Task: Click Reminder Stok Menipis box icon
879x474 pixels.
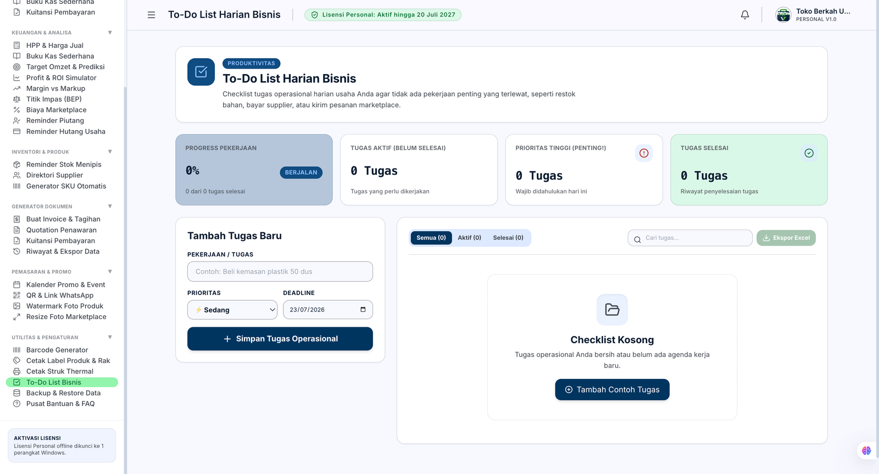Action: (16, 165)
